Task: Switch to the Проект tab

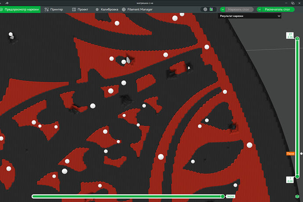Action: (80, 10)
